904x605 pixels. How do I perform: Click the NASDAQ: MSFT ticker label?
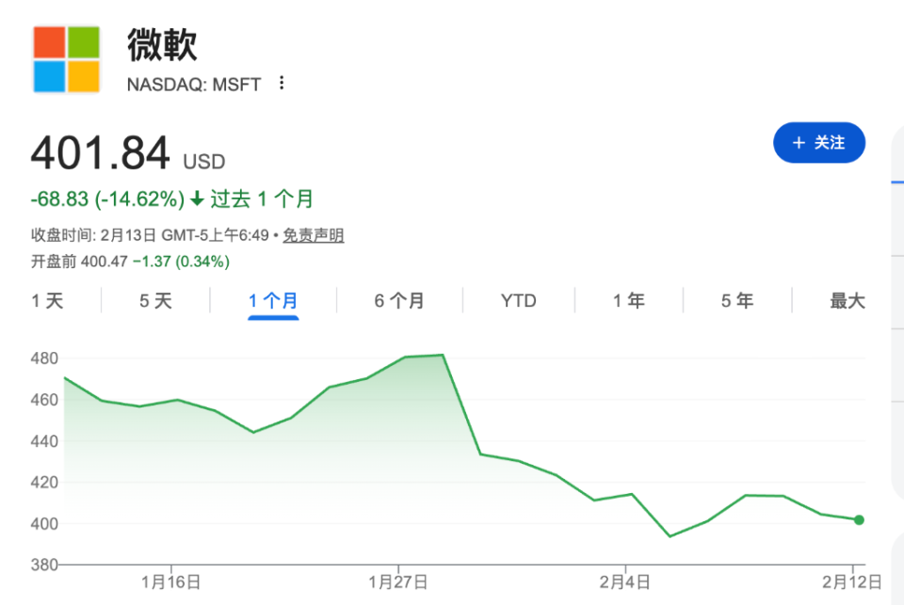coord(192,84)
